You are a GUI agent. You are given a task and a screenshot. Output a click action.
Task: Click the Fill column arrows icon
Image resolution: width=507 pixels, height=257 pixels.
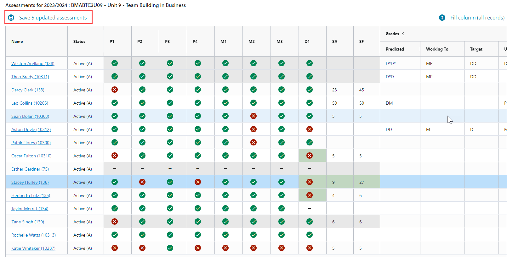(442, 18)
